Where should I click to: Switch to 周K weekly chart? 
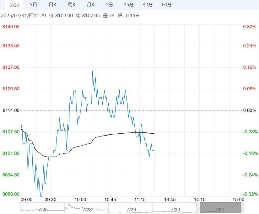[x=72, y=5]
